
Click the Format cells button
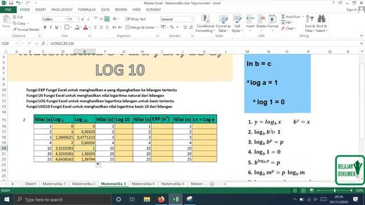[273, 24]
